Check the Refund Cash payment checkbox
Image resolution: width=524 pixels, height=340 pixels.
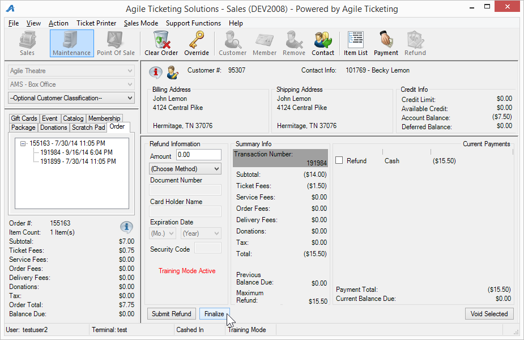point(339,160)
